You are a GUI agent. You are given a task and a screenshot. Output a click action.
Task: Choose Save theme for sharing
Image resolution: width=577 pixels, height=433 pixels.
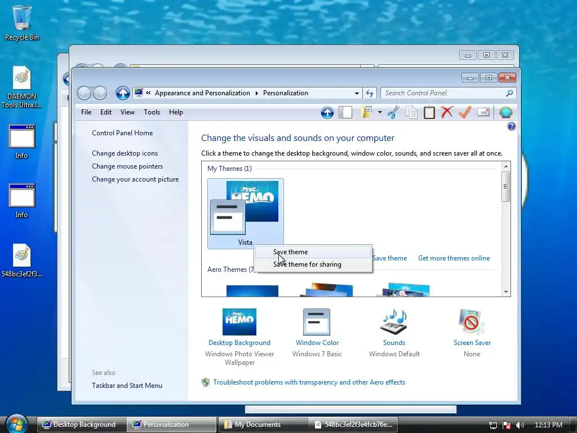(x=313, y=264)
